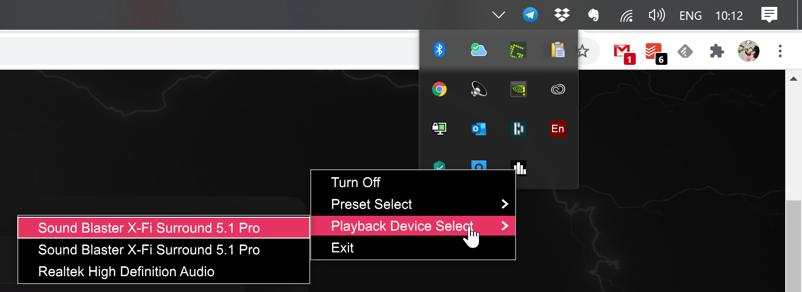Open the system volume speaker icon
802x292 pixels.
click(657, 15)
